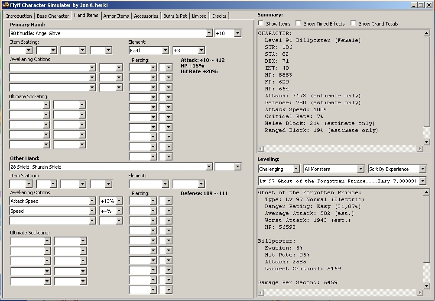
Task: Click the Leveling horizontal scroll left arrow
Action: (x=261, y=292)
